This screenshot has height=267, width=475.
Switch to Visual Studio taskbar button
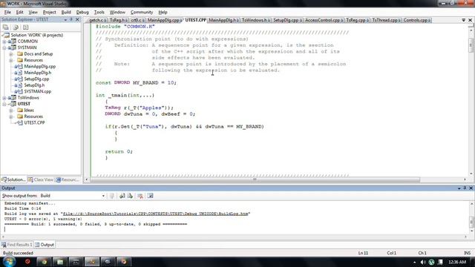[92, 262]
